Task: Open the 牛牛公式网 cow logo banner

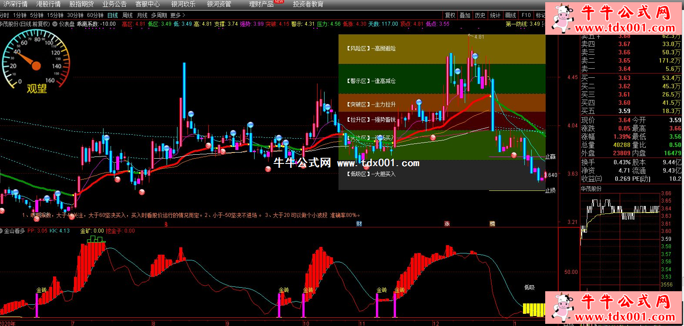Action: pos(614,18)
